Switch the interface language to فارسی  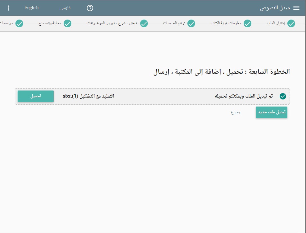point(65,8)
